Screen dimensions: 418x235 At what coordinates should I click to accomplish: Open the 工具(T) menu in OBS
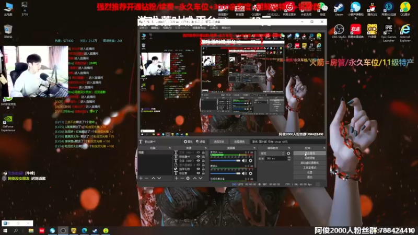[214, 28]
